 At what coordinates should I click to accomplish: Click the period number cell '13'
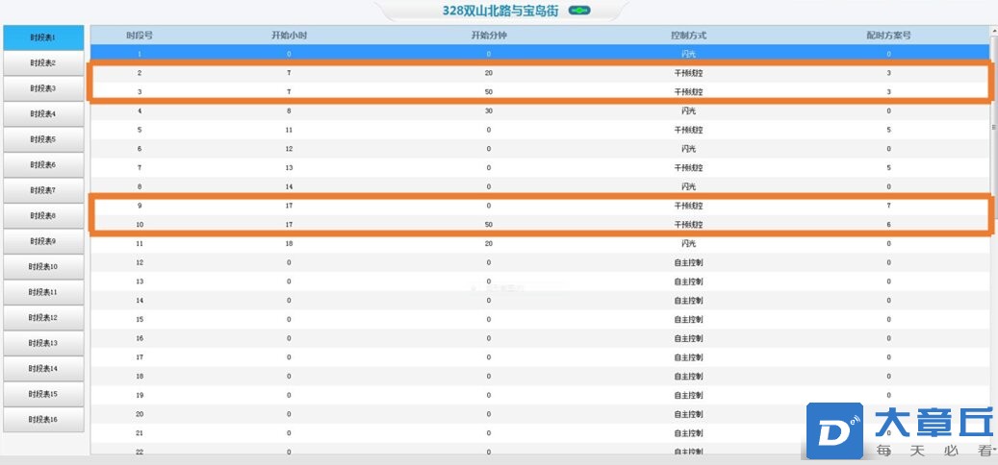140,281
